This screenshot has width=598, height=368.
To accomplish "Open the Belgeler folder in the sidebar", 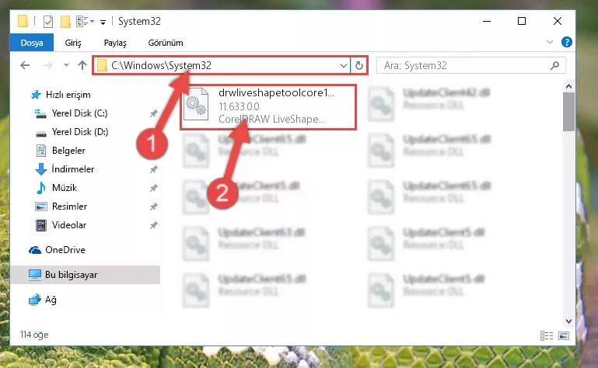I will click(68, 151).
